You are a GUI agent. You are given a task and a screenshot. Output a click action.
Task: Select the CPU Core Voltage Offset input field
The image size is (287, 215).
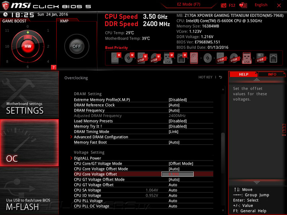click(x=177, y=174)
